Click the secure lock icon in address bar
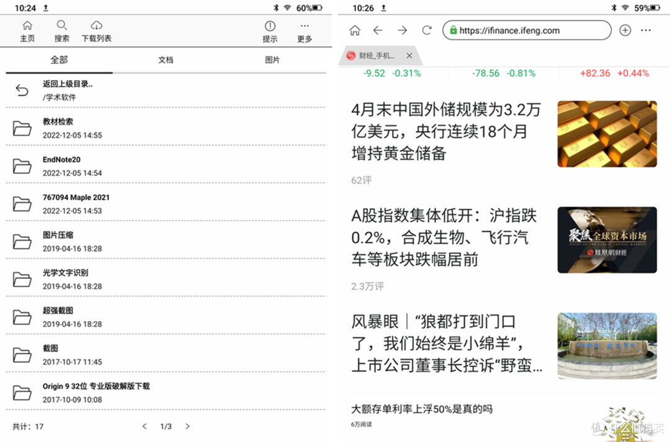 point(453,30)
